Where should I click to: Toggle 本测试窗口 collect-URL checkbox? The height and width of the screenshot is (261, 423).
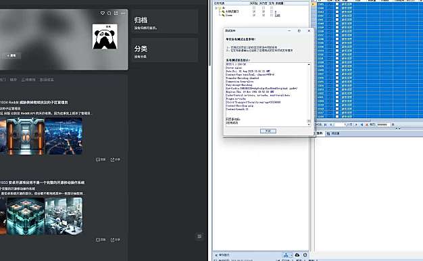(254, 11)
